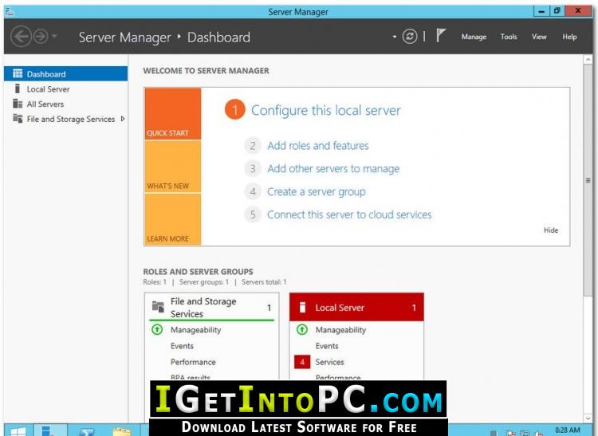Viewport: 598px width, 436px height.
Task: Click the step 4 circle icon
Action: [253, 191]
